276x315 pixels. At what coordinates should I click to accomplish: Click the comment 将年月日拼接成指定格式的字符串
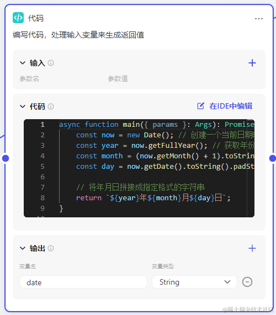[x=140, y=187]
